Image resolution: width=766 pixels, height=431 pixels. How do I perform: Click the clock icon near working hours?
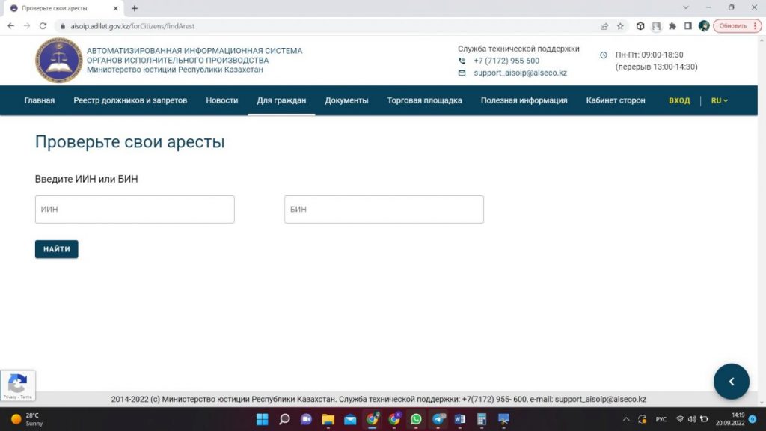(604, 55)
